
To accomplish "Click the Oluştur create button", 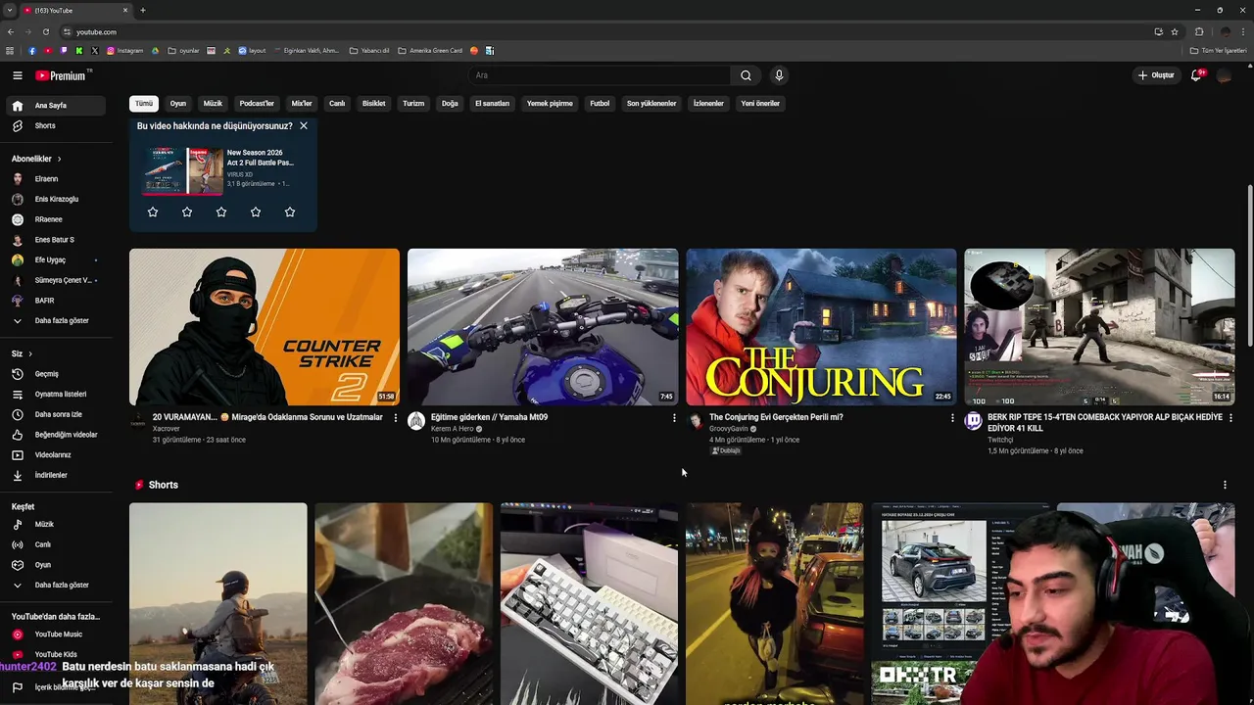I will [x=1156, y=75].
